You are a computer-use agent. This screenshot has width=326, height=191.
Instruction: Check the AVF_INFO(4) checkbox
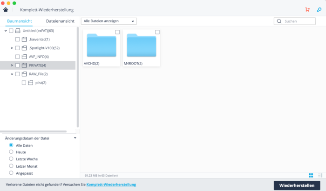pyautogui.click(x=18, y=57)
